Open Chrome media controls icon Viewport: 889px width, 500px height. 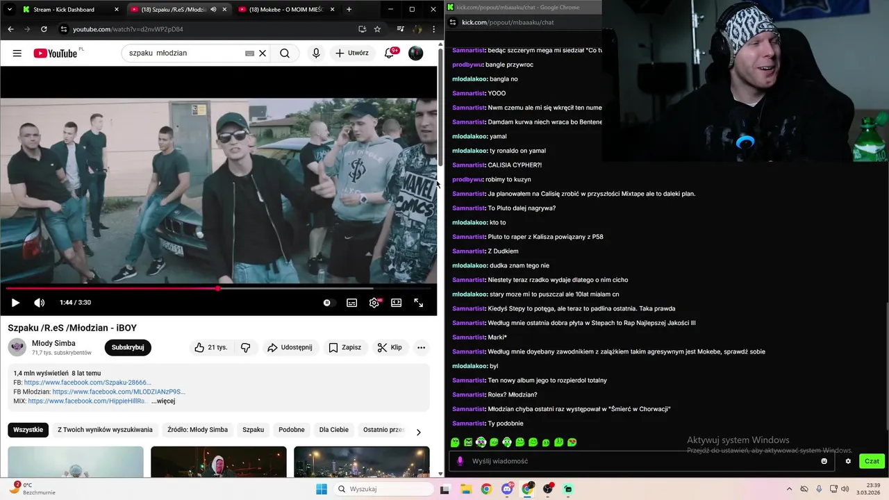click(400, 29)
